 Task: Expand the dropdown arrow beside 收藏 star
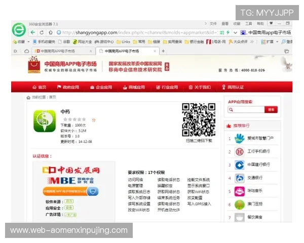(28, 42)
